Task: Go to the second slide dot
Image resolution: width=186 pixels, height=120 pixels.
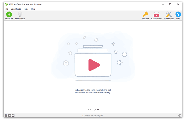Action: click(x=91, y=110)
